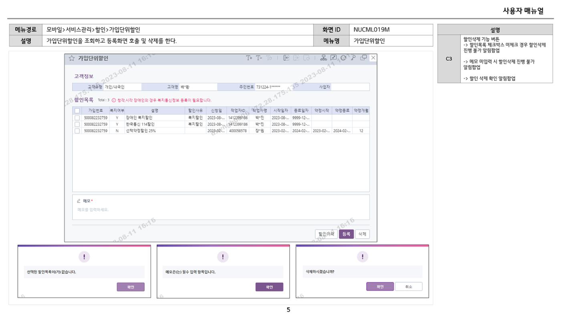Click 취소 in the 삭제하시겠습니까 popup

(409, 287)
